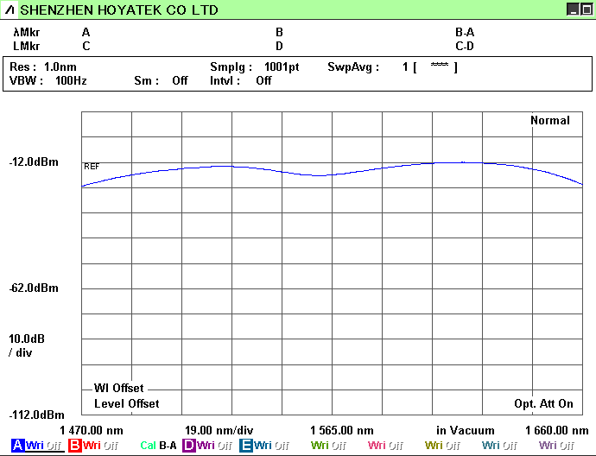Click the C-D marker difference label

pyautogui.click(x=465, y=46)
